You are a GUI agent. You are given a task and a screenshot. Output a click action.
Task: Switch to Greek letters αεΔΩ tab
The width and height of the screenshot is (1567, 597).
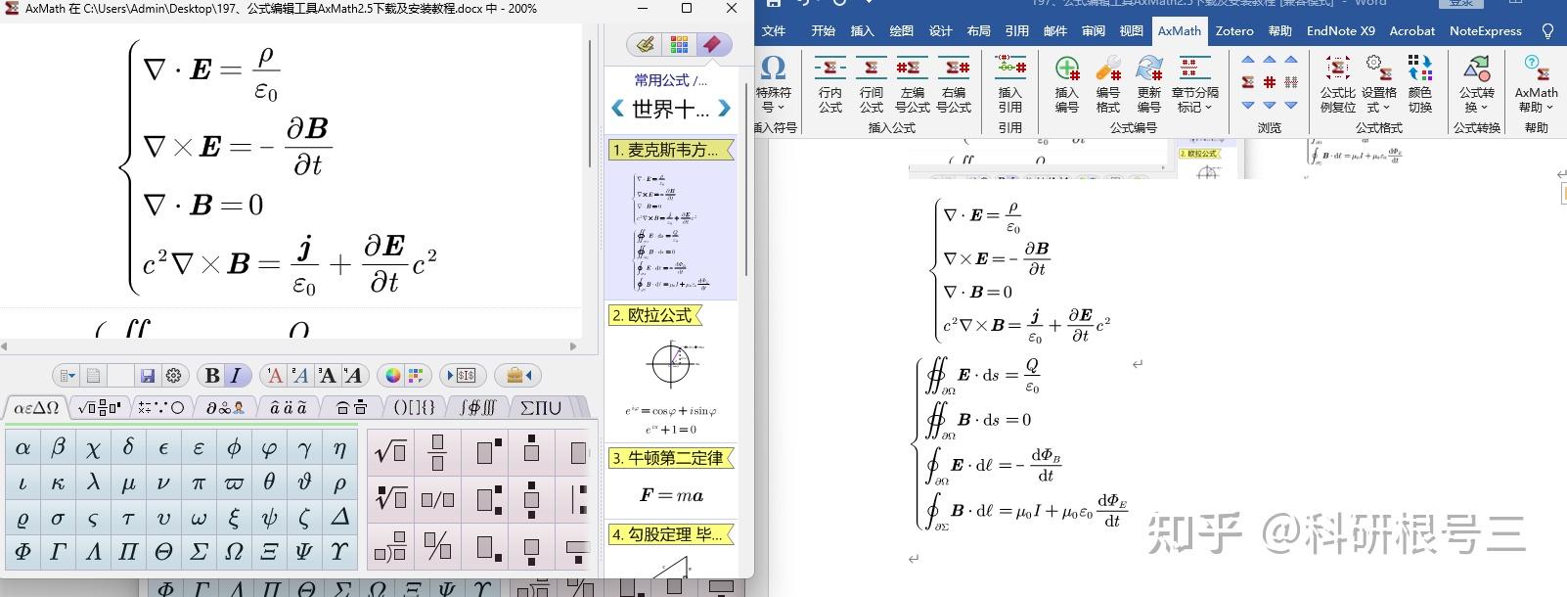pyautogui.click(x=36, y=407)
